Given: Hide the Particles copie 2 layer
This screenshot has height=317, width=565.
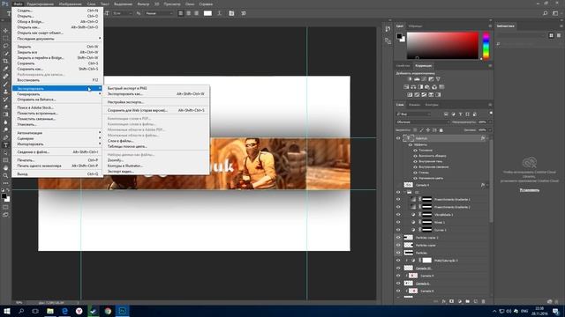Looking at the screenshot, I should click(x=398, y=237).
